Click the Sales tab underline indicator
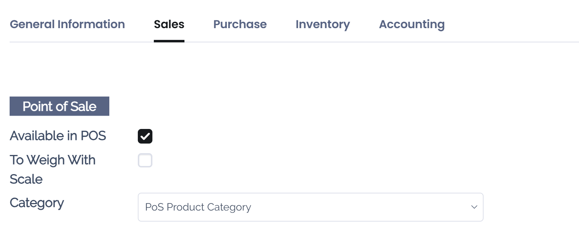Image resolution: width=579 pixels, height=249 pixels. click(169, 42)
